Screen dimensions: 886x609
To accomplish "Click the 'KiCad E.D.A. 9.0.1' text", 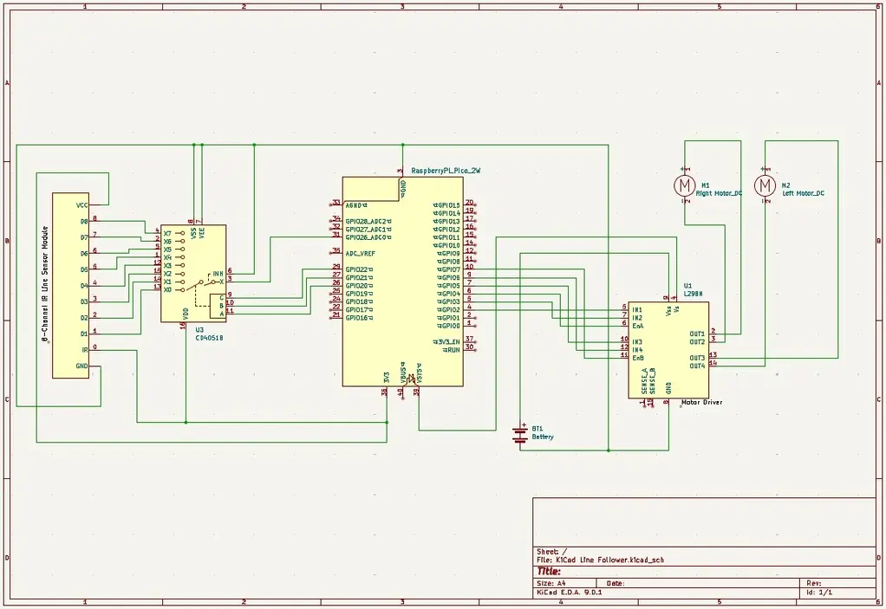I will (x=569, y=593).
